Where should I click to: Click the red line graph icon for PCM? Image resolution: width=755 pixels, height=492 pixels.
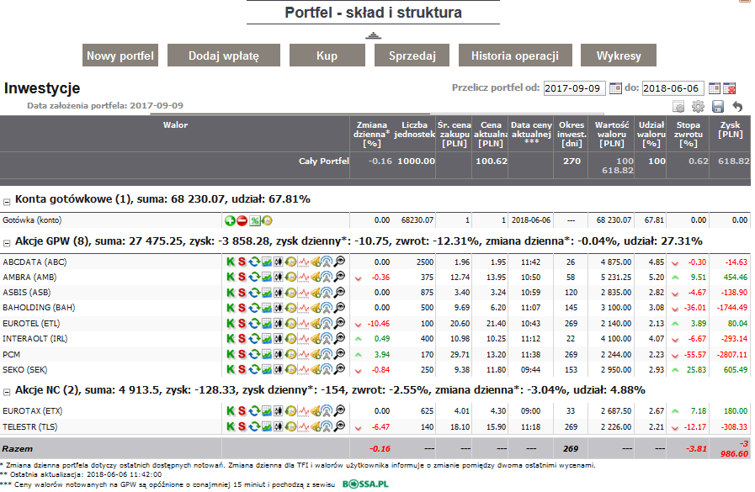(x=303, y=354)
